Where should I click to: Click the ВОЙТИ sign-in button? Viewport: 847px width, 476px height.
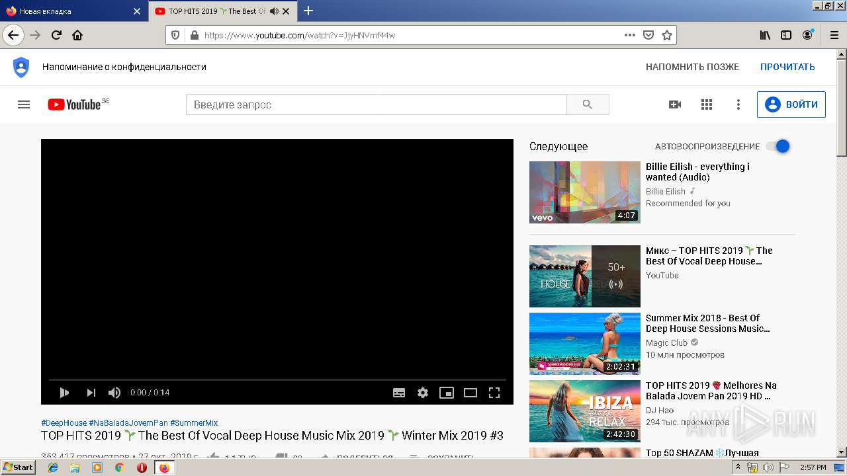(x=791, y=104)
